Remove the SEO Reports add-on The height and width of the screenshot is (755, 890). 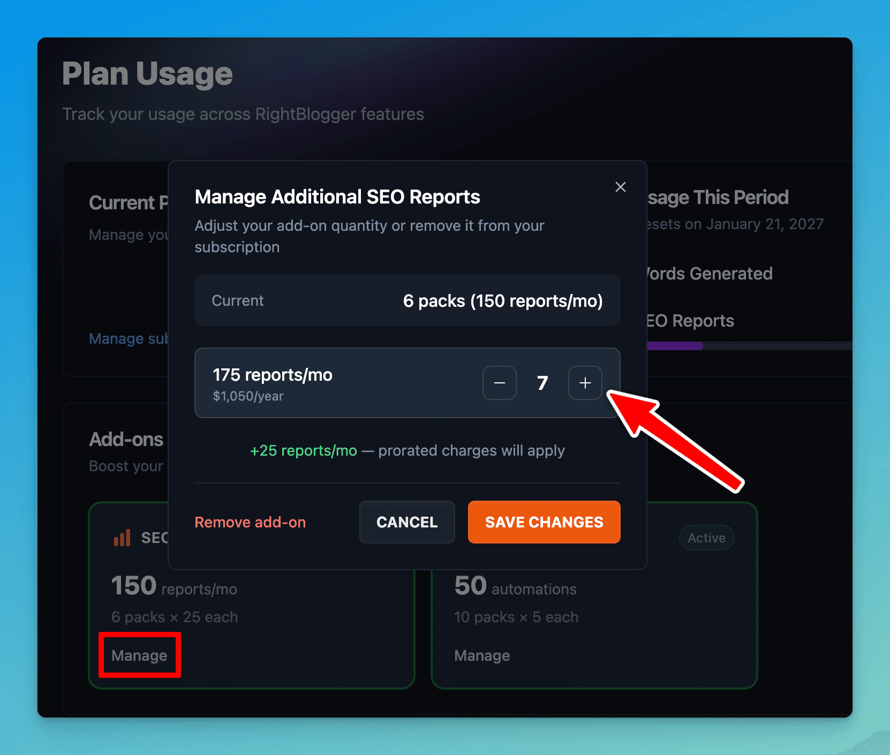coord(250,522)
